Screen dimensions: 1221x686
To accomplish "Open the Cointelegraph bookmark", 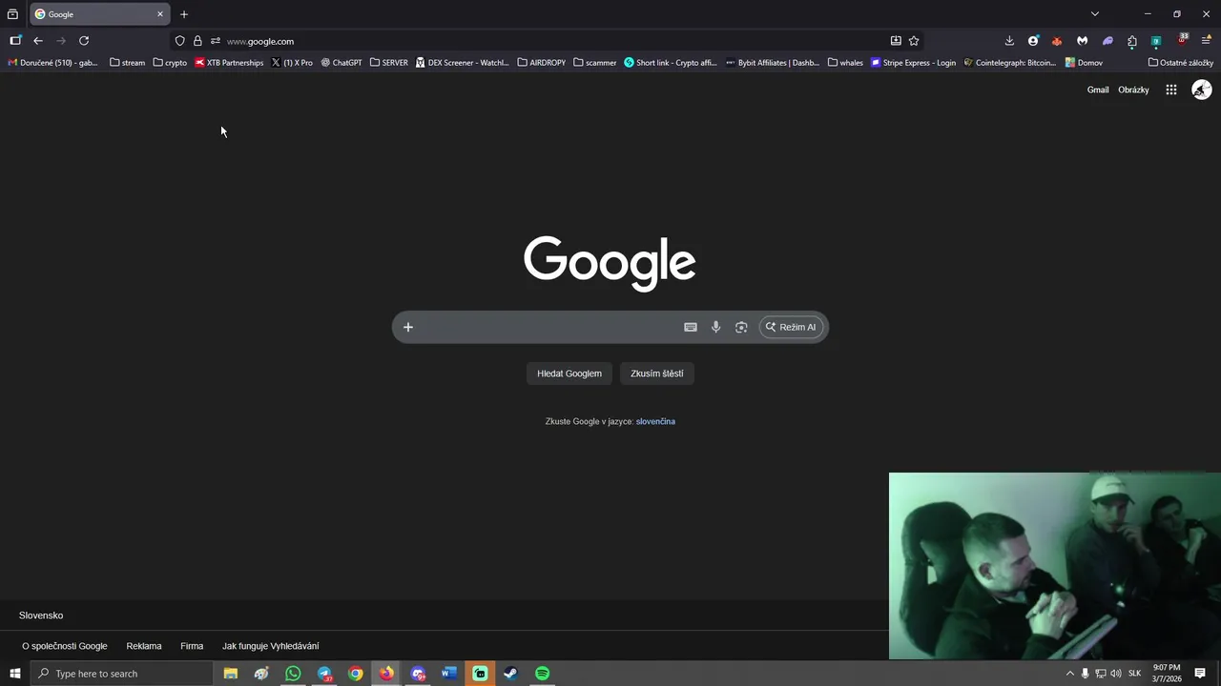I will coord(1010,63).
